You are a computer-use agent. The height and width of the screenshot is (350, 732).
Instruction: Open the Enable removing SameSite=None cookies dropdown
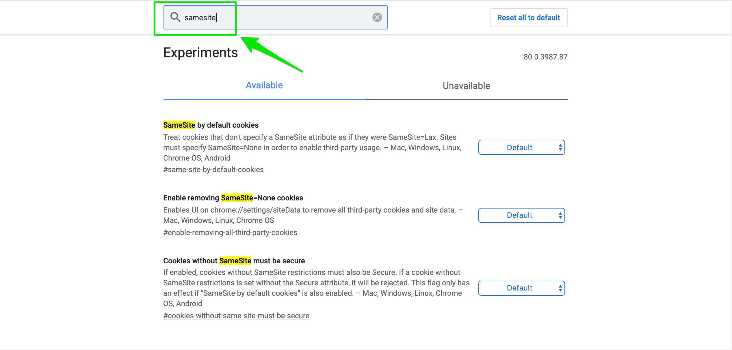click(x=521, y=215)
